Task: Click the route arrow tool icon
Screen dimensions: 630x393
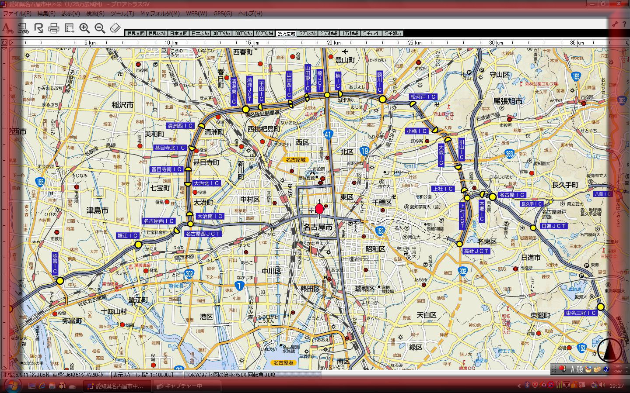Action: 38,28
